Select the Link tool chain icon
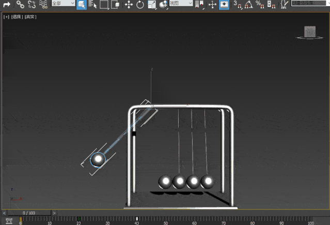The height and width of the screenshot is (225, 330). tap(21, 5)
